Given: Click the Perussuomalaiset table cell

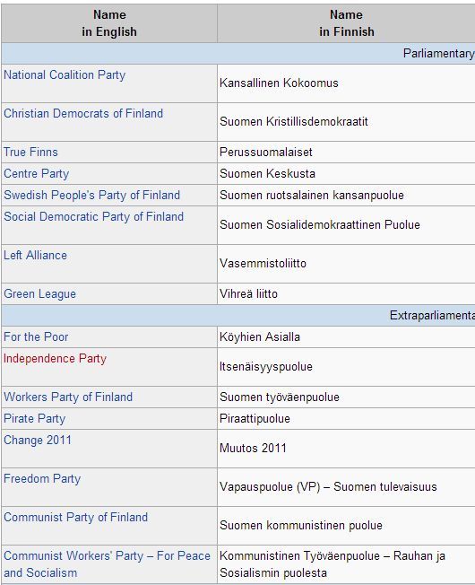Looking at the screenshot, I should tap(346, 152).
